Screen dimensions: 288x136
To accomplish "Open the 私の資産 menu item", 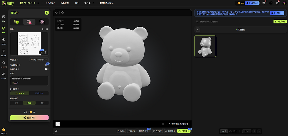I will pos(65,3).
